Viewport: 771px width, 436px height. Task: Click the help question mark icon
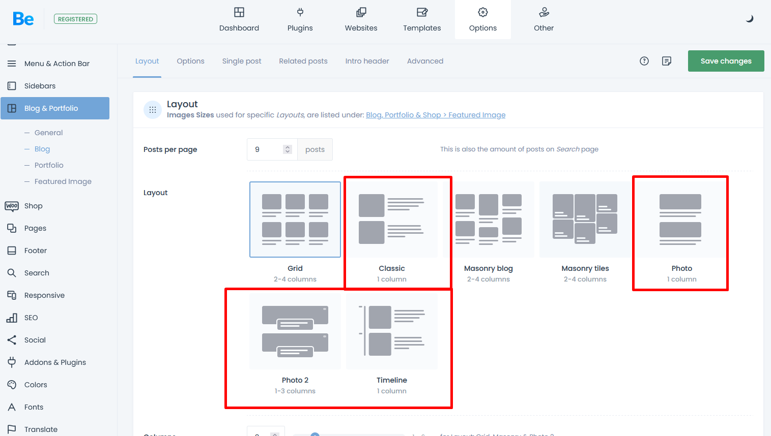(644, 61)
